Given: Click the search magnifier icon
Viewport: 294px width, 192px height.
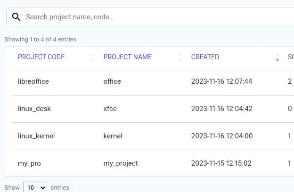Looking at the screenshot, I should 16,17.
